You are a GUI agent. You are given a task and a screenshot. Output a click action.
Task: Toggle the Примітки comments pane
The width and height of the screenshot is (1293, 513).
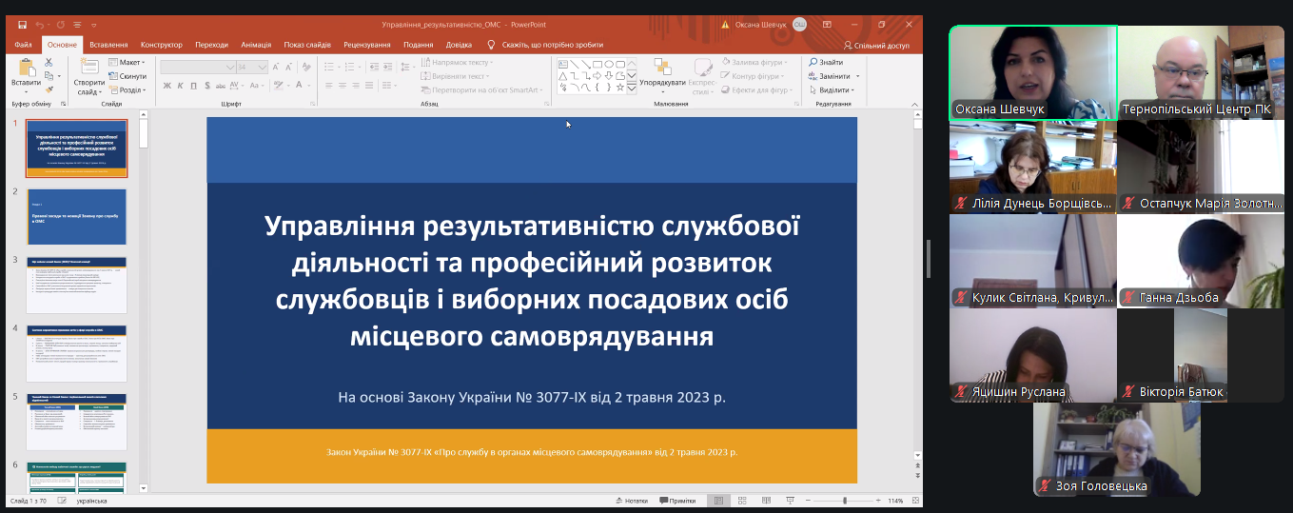click(x=676, y=501)
